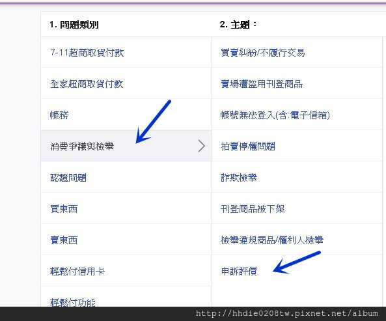Open the 認證問題 category
This screenshot has width=386, height=321.
[x=68, y=178]
